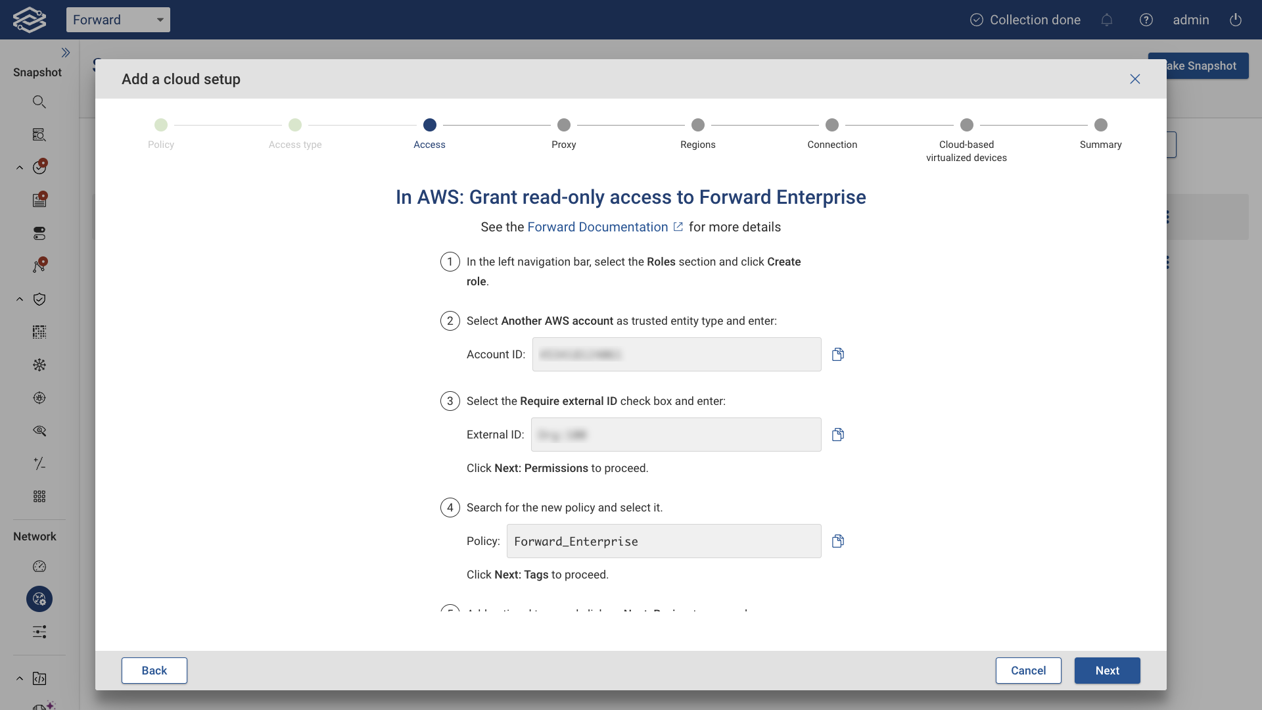The image size is (1262, 710).
Task: Open the network performance gauge icon
Action: 39,566
